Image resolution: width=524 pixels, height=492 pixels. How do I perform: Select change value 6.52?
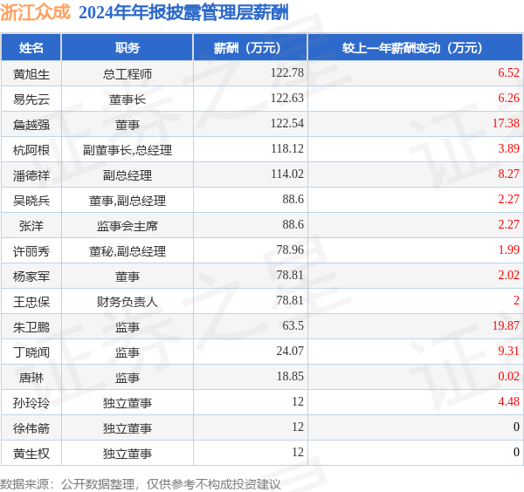point(508,72)
